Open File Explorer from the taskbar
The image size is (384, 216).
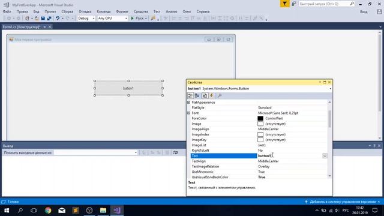point(103,211)
